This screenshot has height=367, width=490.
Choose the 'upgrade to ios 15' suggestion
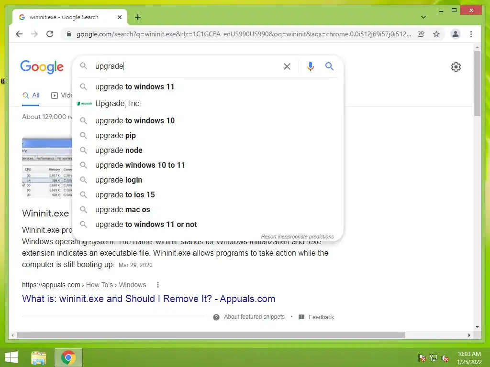[208, 195]
